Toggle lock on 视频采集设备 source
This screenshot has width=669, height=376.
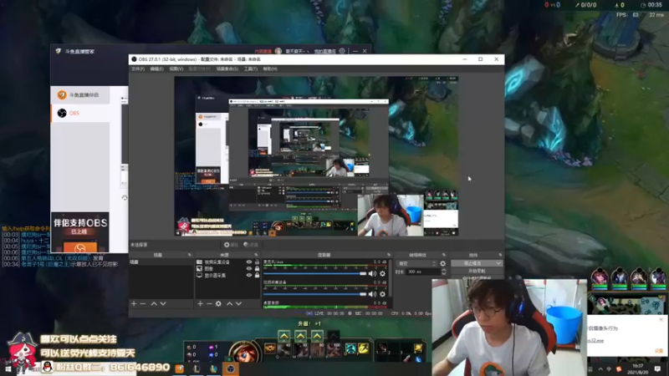coord(257,262)
